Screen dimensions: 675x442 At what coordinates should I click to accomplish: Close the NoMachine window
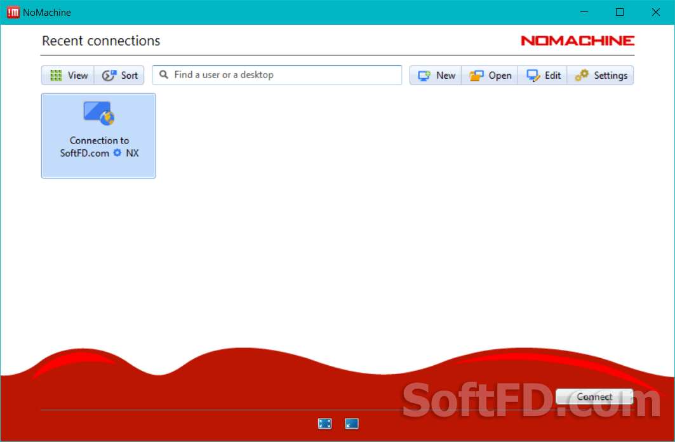tap(655, 12)
